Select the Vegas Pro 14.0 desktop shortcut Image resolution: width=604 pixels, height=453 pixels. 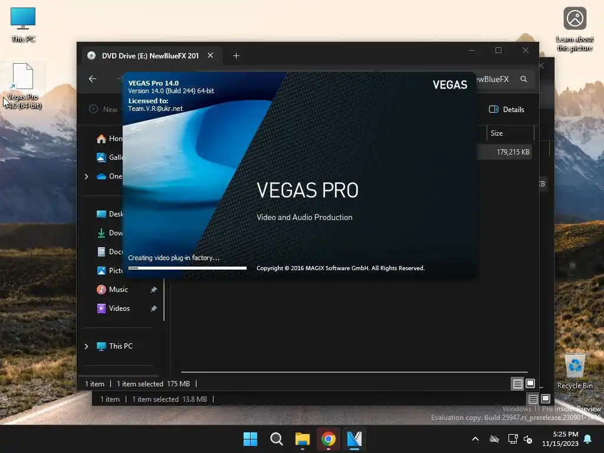(x=23, y=86)
